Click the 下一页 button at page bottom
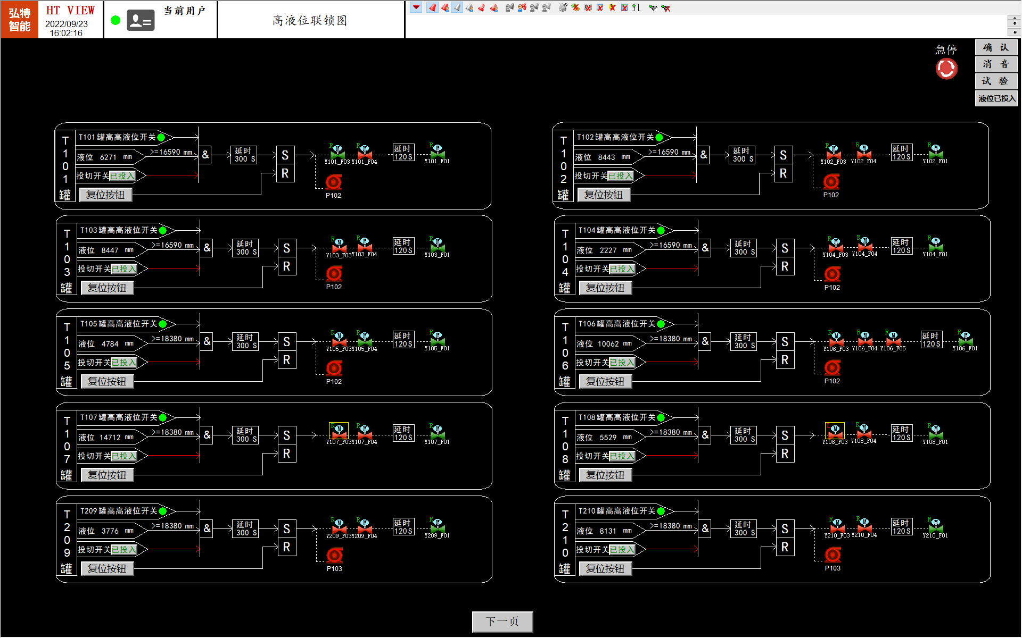 coord(501,622)
